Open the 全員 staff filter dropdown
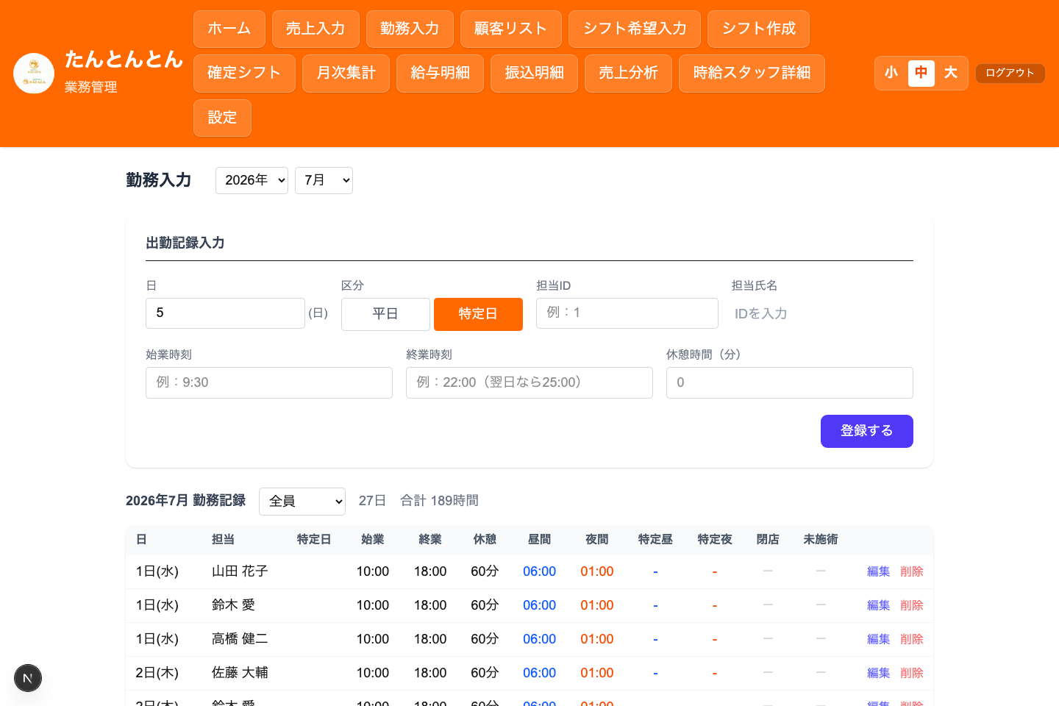The image size is (1059, 706). (x=302, y=502)
